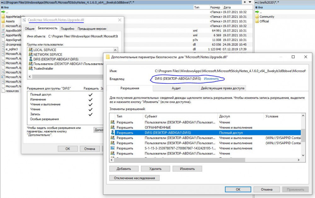
Task: Open the Действующие права доступа tab
Action: [223, 88]
